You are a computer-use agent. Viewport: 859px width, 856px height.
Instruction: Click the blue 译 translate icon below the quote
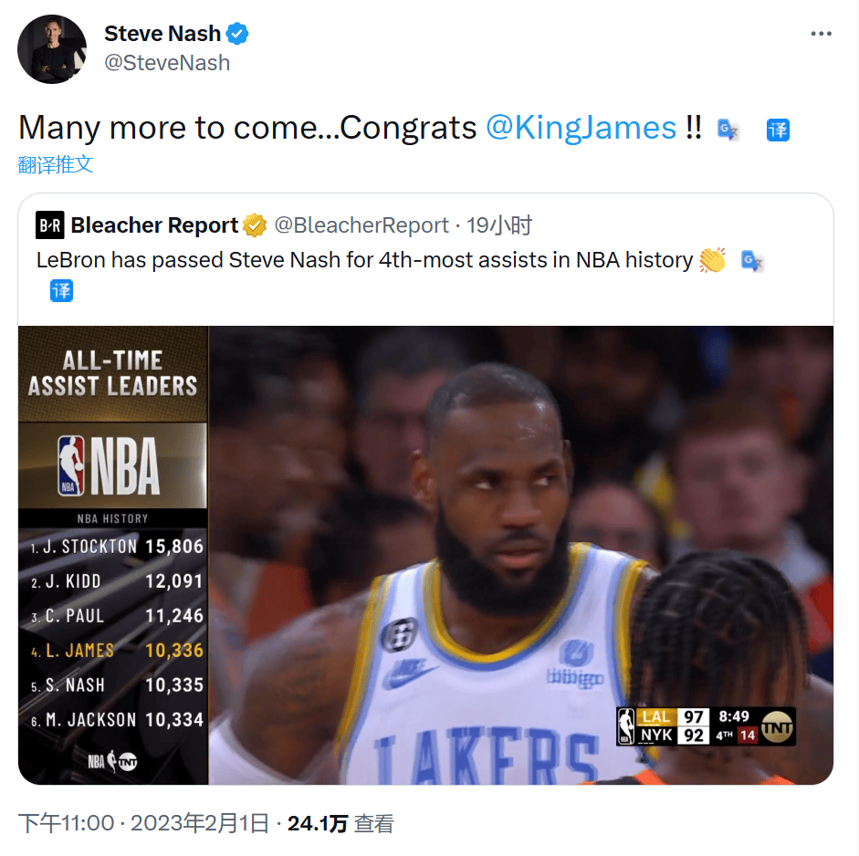(61, 292)
